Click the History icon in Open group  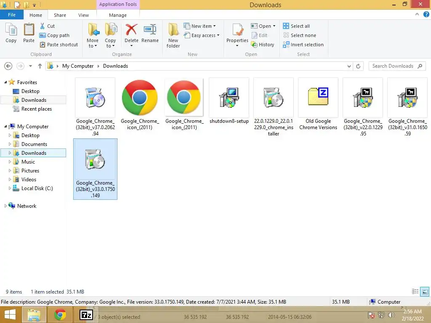(254, 45)
